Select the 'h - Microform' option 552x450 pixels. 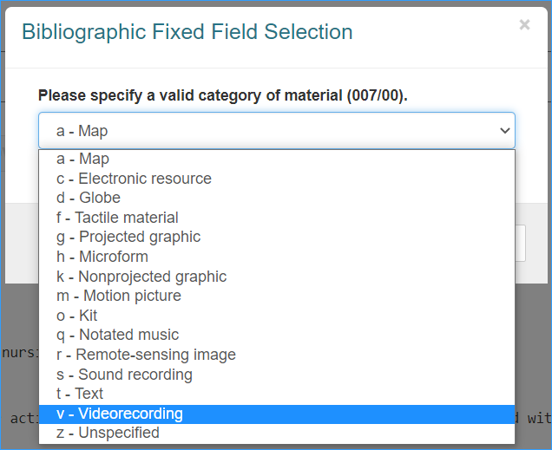coord(277,257)
